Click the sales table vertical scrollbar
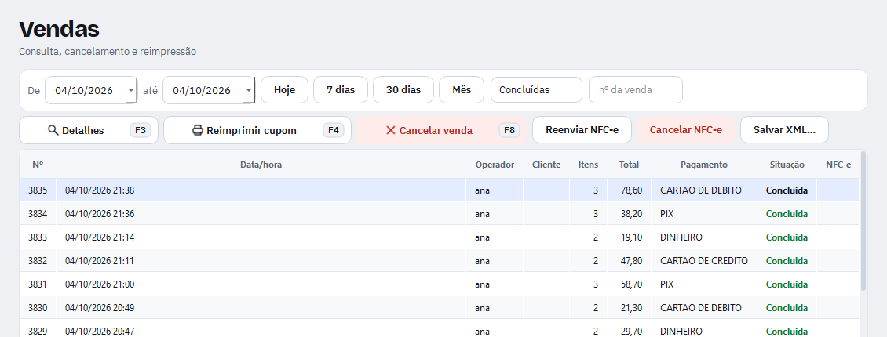 [x=863, y=220]
